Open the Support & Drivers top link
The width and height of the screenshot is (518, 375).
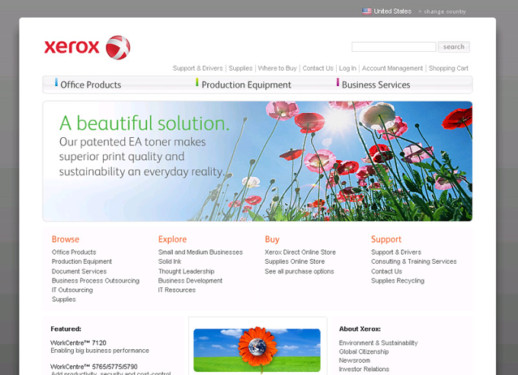pos(197,68)
